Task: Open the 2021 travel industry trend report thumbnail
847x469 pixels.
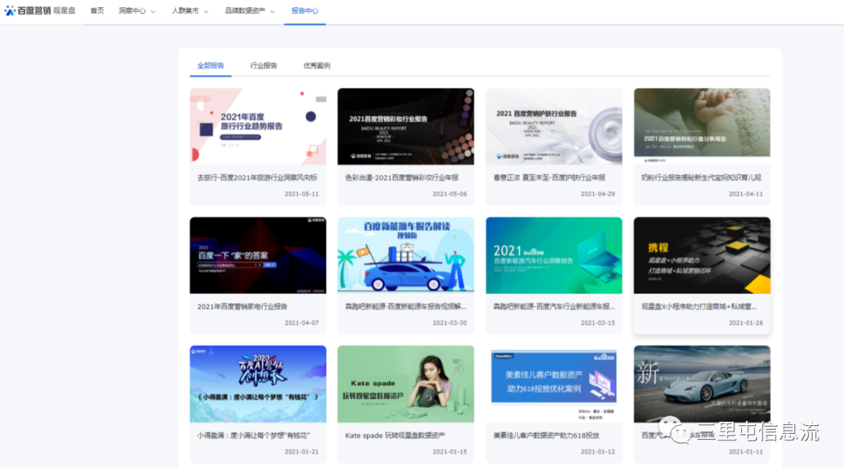Action: coord(257,126)
